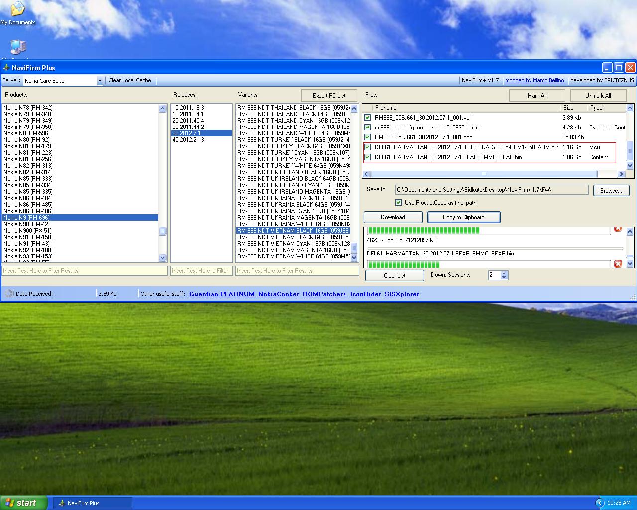Uncheck RM696_059J661_30.2012.07.1_001.dcp file
Screen dimensions: 637x510
[x=368, y=137]
